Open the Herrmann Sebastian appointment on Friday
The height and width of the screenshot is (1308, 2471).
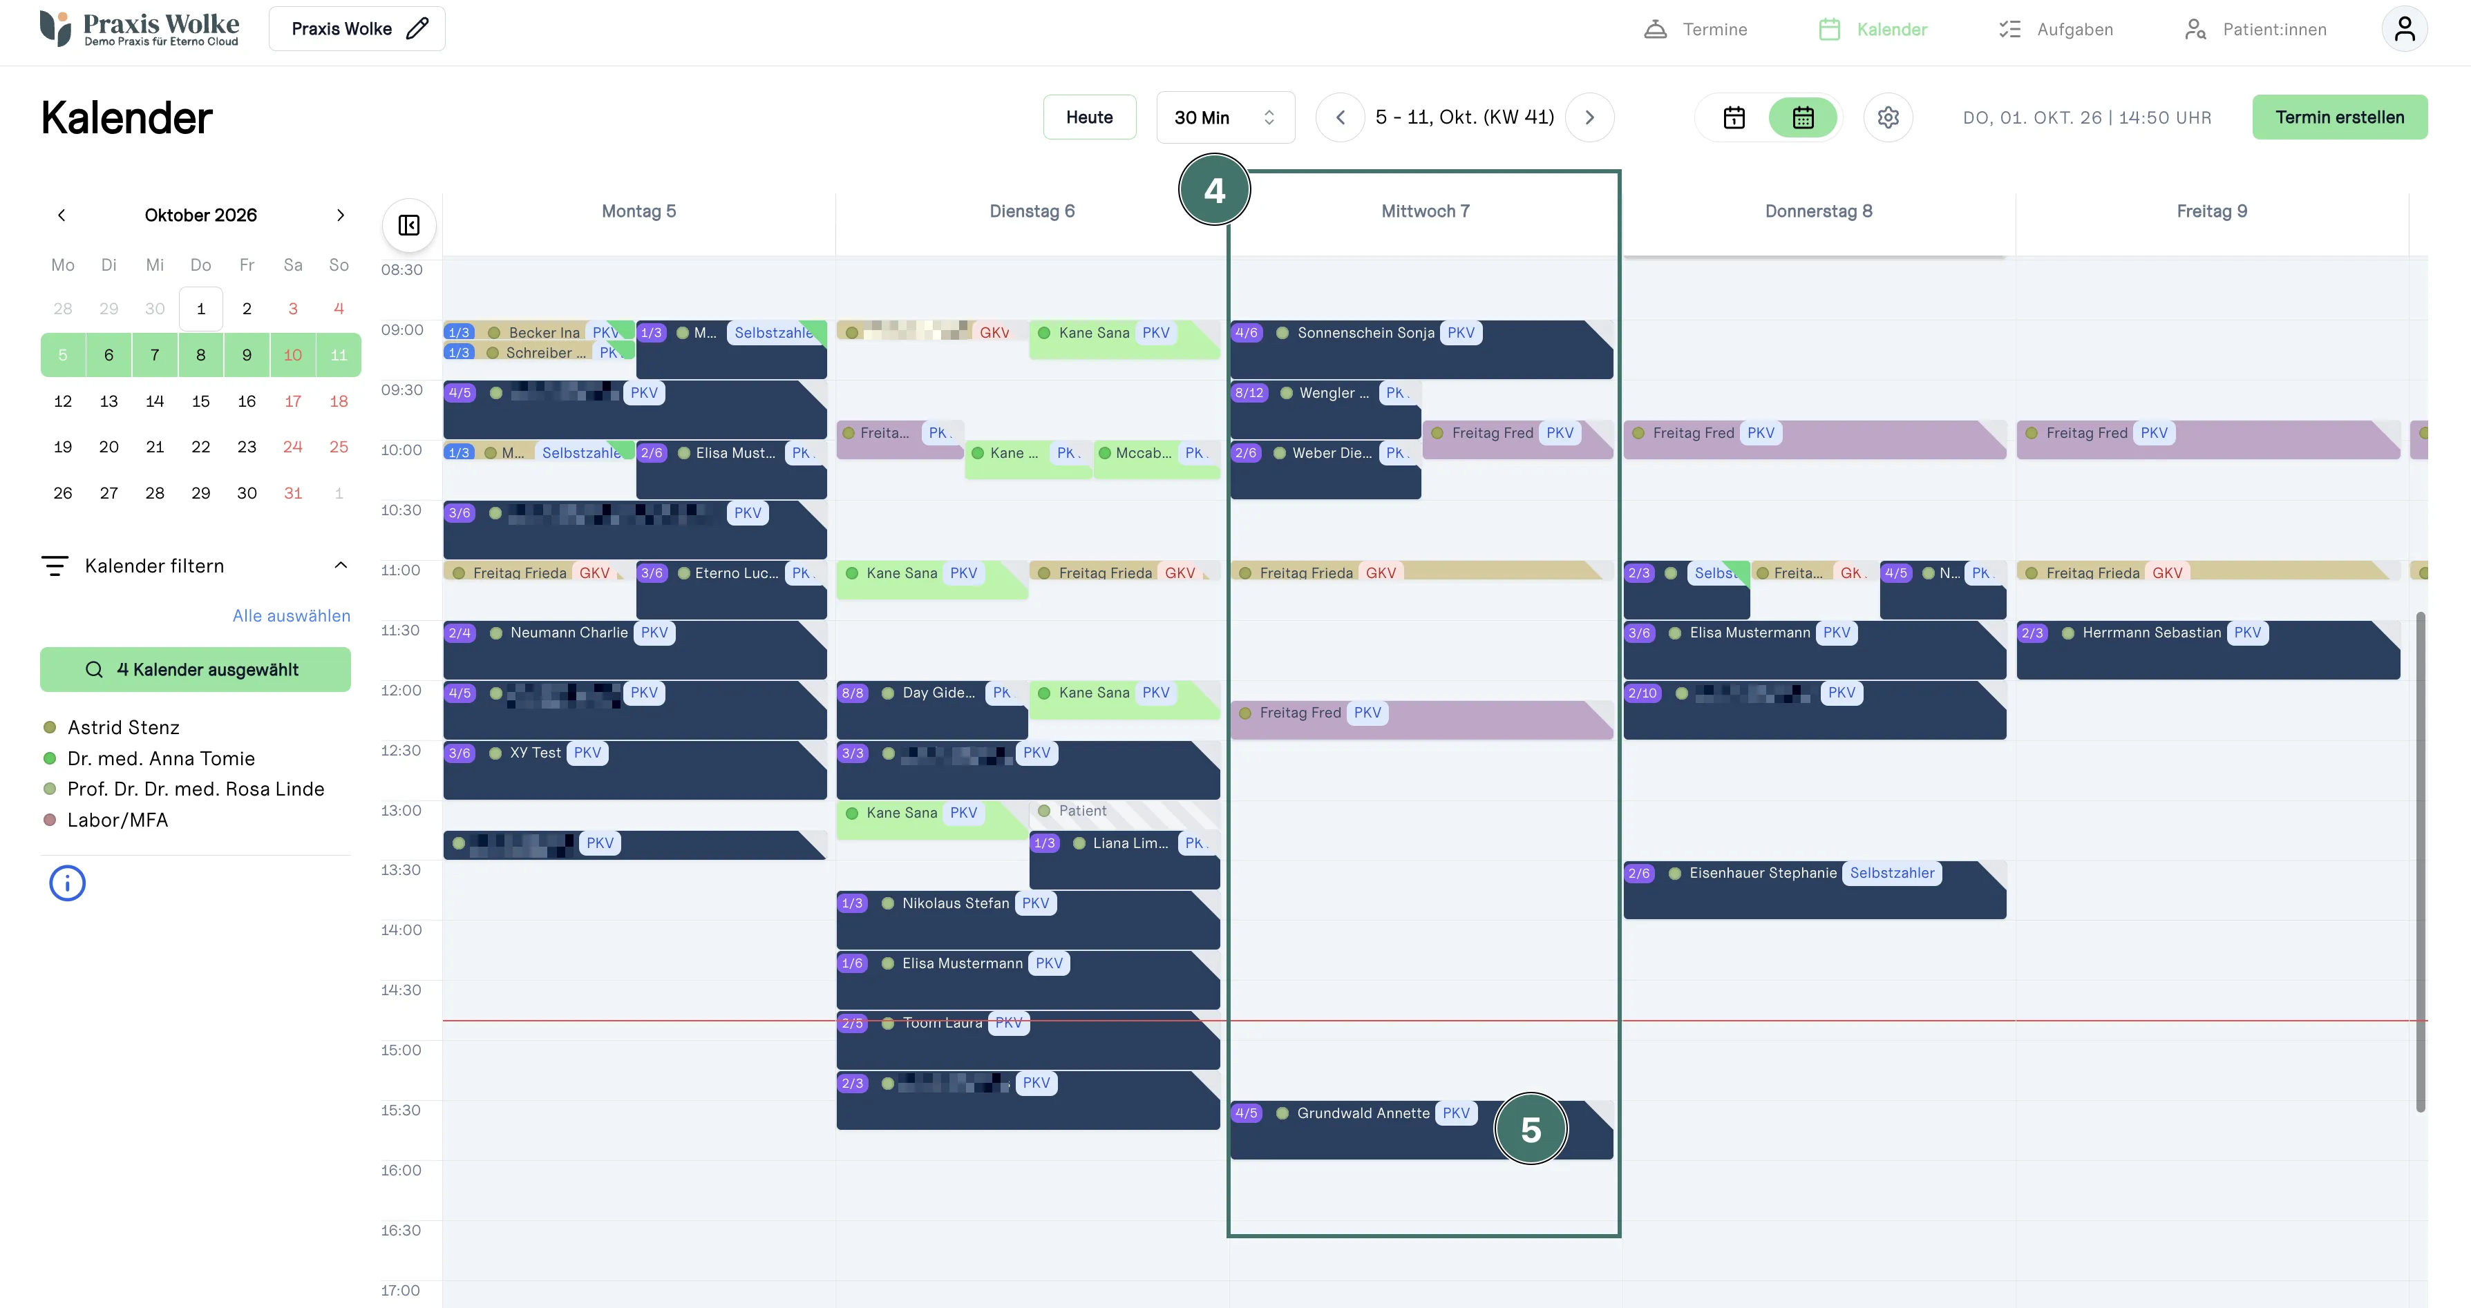click(2207, 650)
